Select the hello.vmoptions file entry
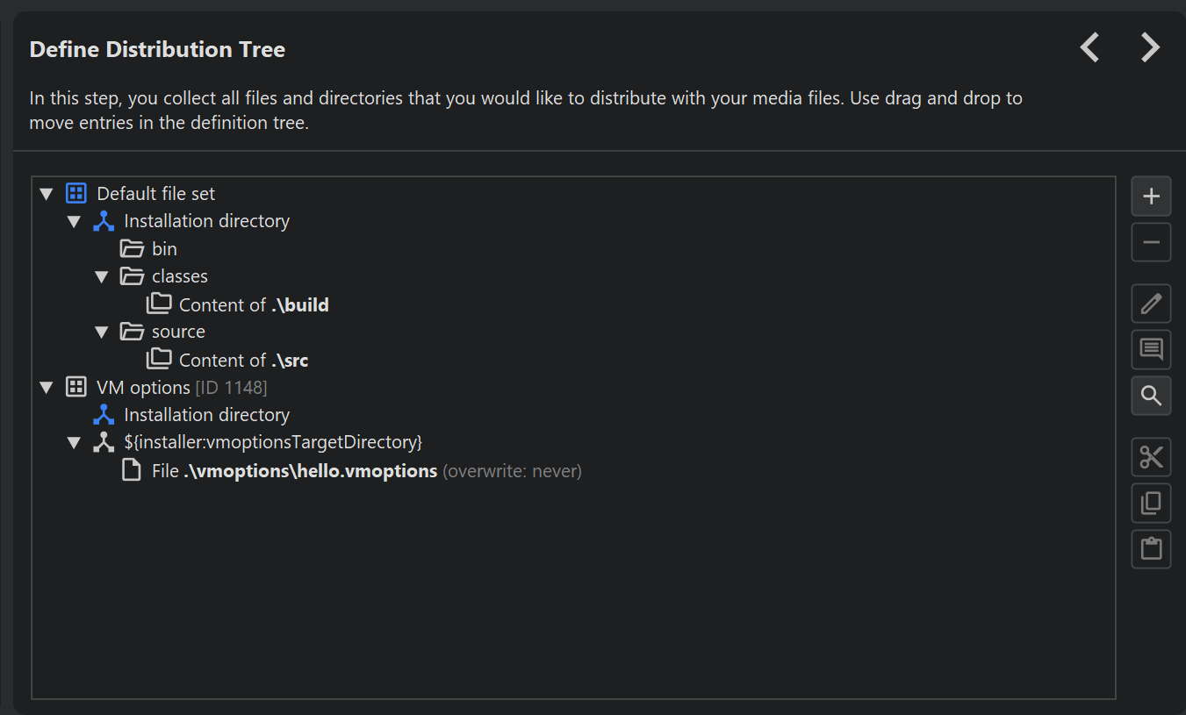The height and width of the screenshot is (715, 1186). tap(310, 471)
